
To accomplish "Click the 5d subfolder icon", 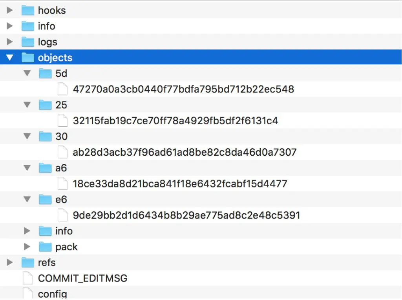I will pyautogui.click(x=46, y=73).
